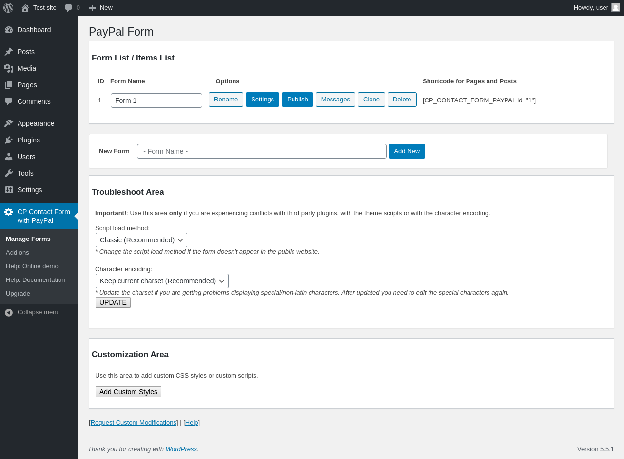Click the Comments speech bubble sidebar icon
The height and width of the screenshot is (459, 624).
(x=9, y=101)
